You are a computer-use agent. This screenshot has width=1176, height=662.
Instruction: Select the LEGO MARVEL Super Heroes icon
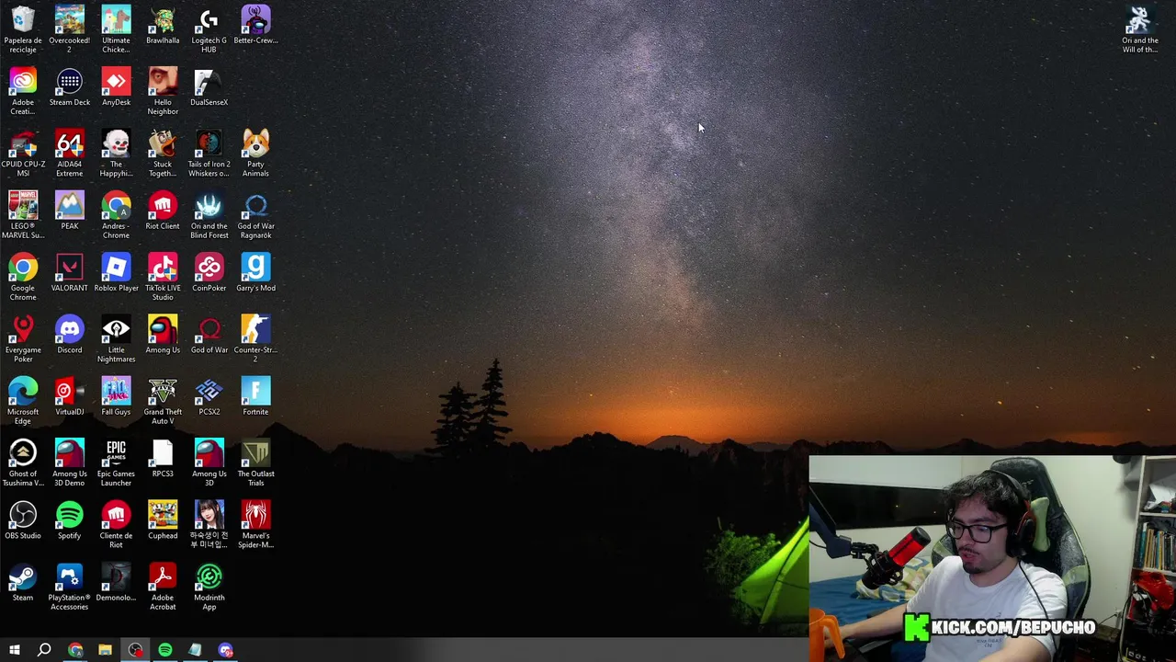click(x=23, y=214)
